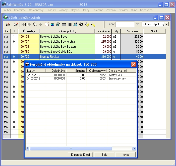Image resolution: width=176 pixels, height=166 pixels.
Task: Open the Zásoby menu
Action: tap(63, 10)
